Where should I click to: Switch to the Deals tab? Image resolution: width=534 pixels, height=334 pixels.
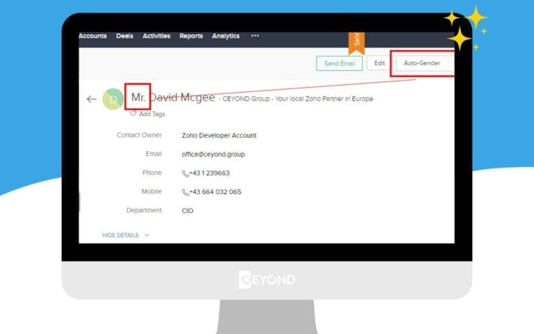point(124,35)
